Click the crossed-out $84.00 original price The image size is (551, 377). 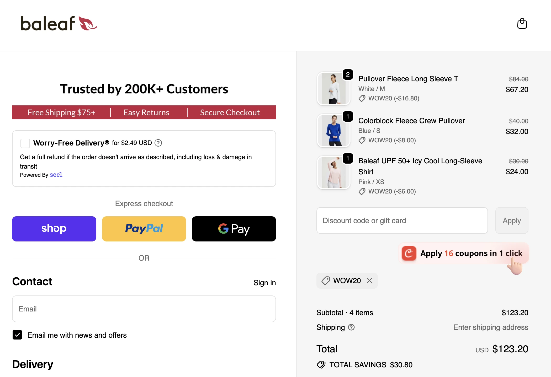[519, 79]
